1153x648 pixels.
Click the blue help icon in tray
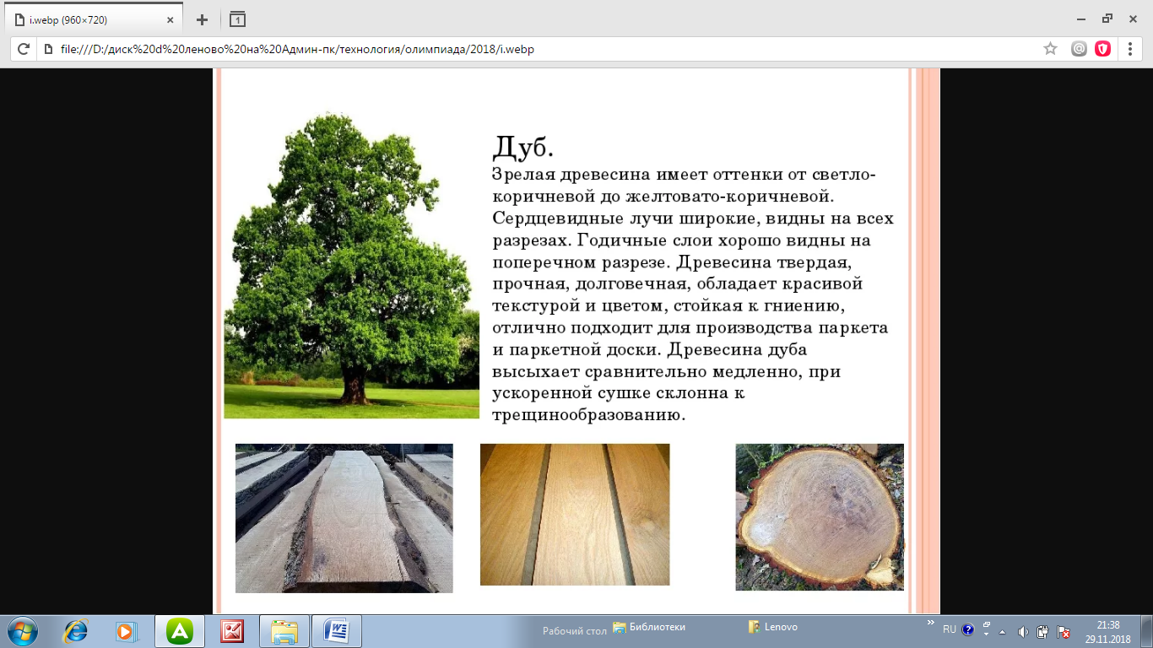click(x=968, y=629)
